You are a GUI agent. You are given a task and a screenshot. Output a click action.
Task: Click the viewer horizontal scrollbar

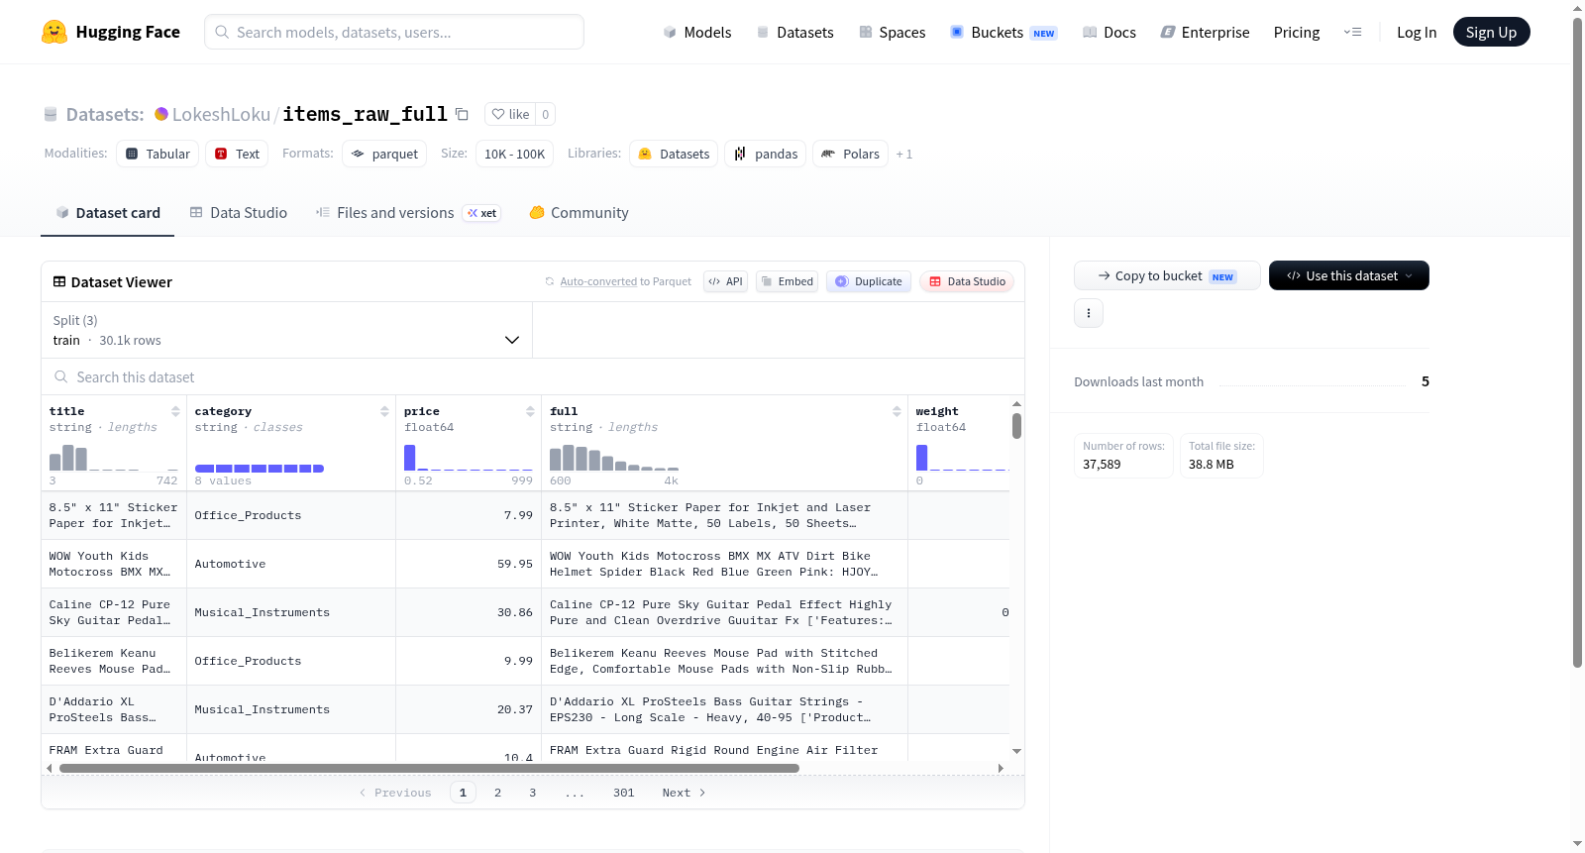click(x=429, y=768)
